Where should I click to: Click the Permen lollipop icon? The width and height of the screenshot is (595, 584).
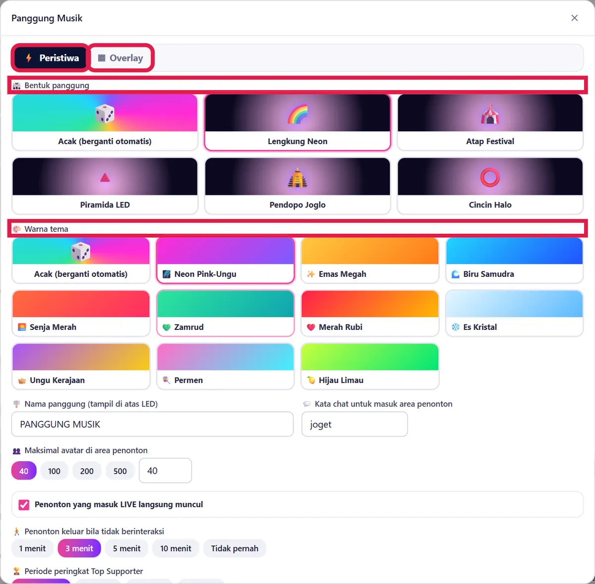167,380
